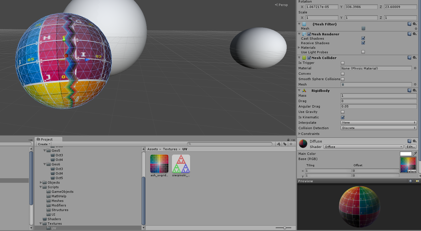Image resolution: width=421 pixels, height=231 pixels.
Task: Click preview lighting toggle icon
Action: tap(417, 181)
